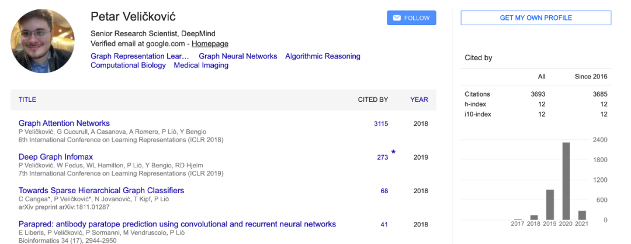Open the Homepage link

click(x=210, y=44)
